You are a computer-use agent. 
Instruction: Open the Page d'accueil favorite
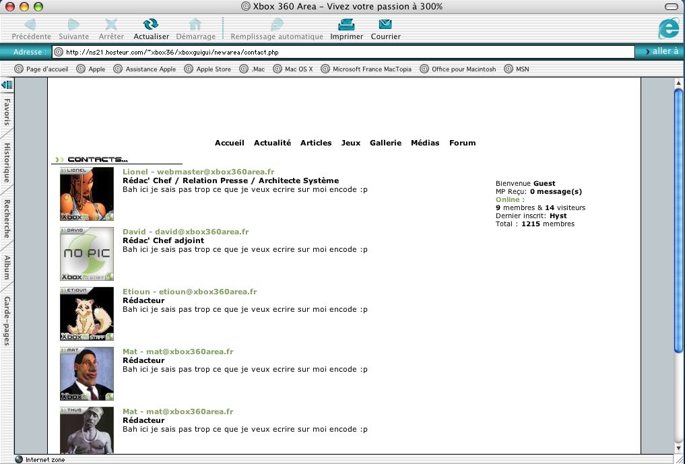click(x=42, y=69)
